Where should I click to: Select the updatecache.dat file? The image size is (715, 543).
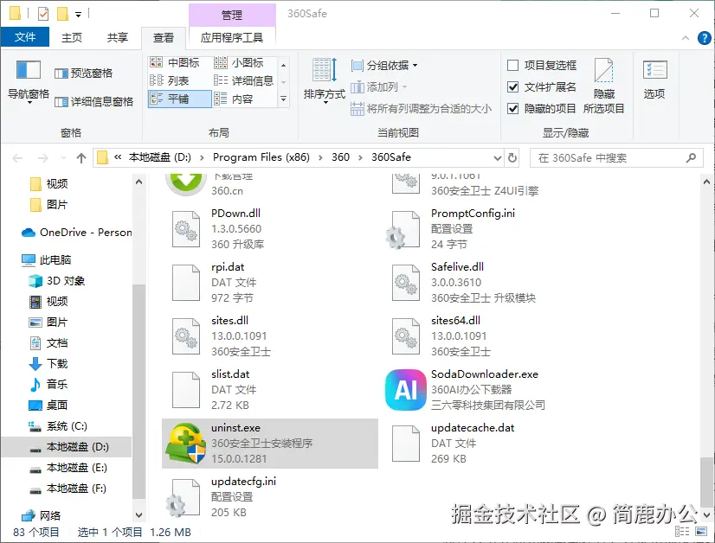490,444
